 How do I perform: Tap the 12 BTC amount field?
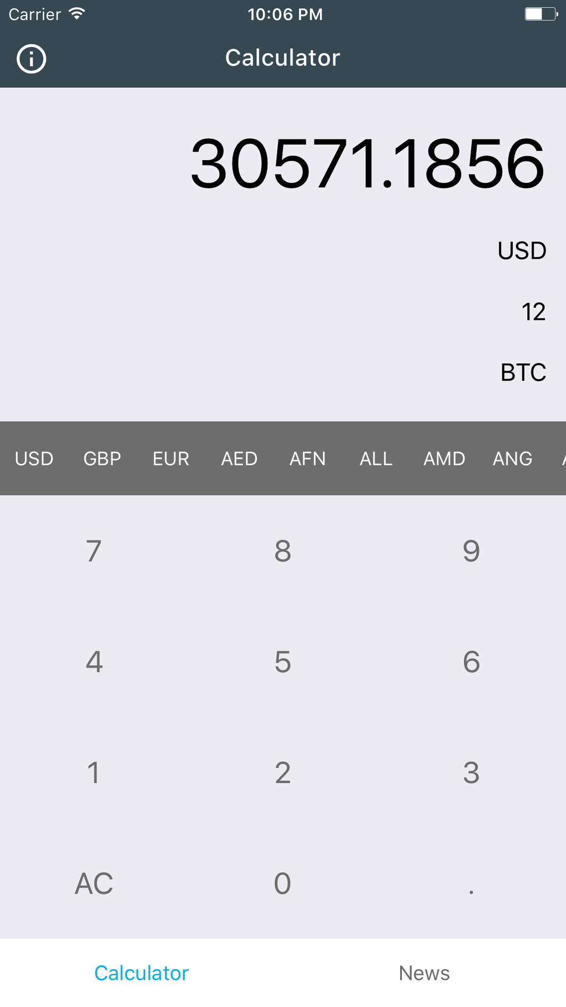[533, 312]
